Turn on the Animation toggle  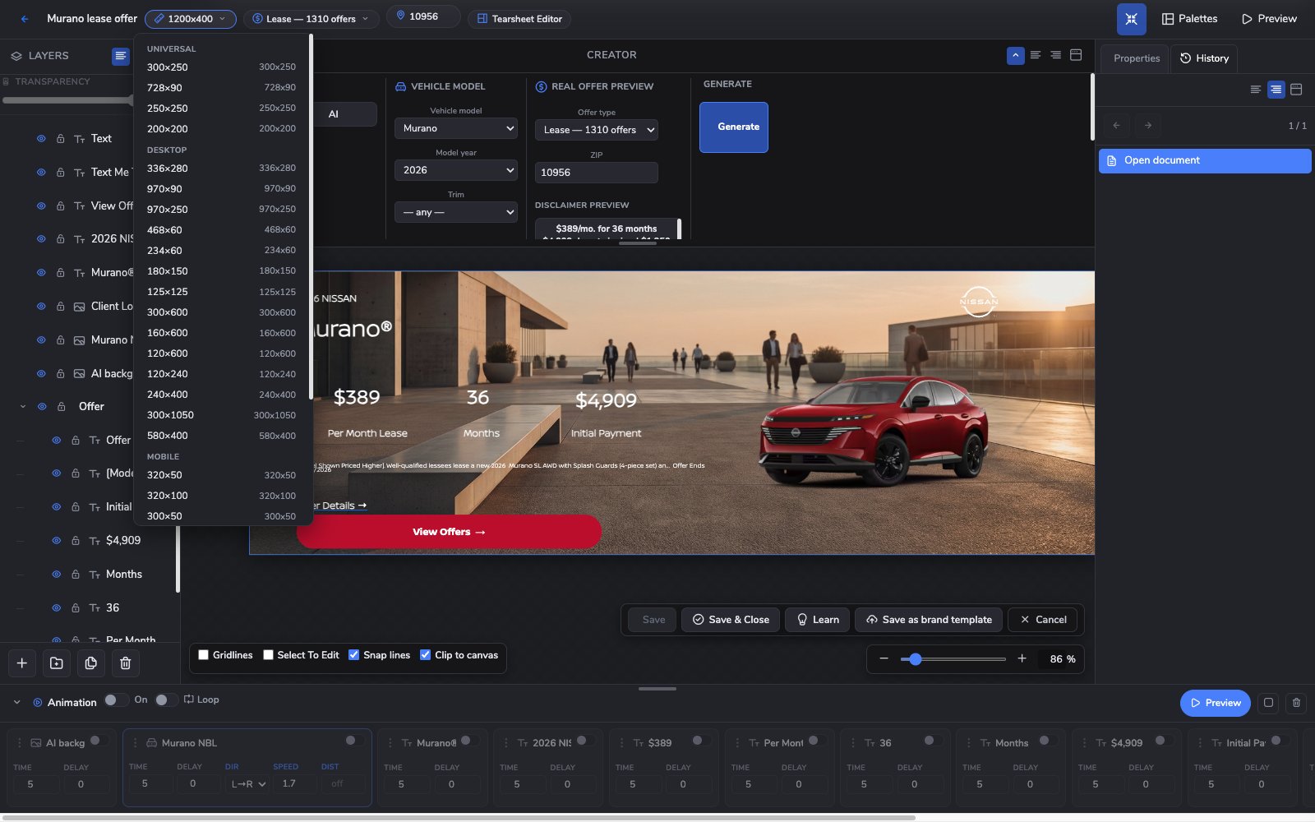[116, 700]
